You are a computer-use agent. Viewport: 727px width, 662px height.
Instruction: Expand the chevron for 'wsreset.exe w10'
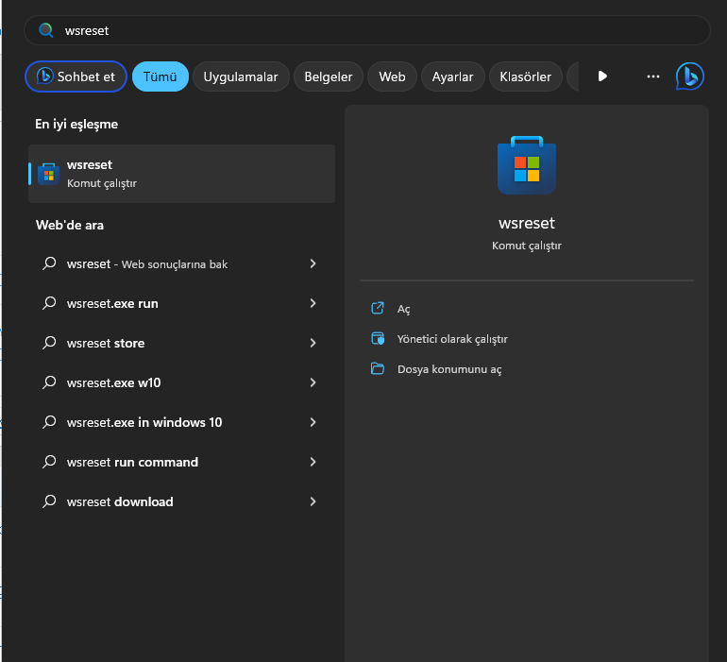point(313,382)
